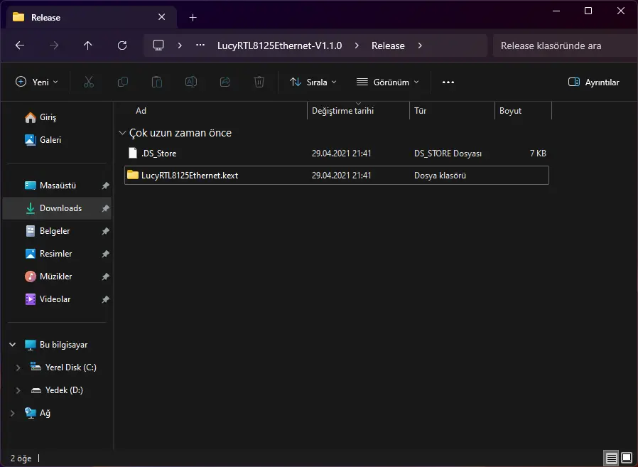This screenshot has height=467, width=638.
Task: Switch to large thumbnails view in status bar
Action: (627, 458)
